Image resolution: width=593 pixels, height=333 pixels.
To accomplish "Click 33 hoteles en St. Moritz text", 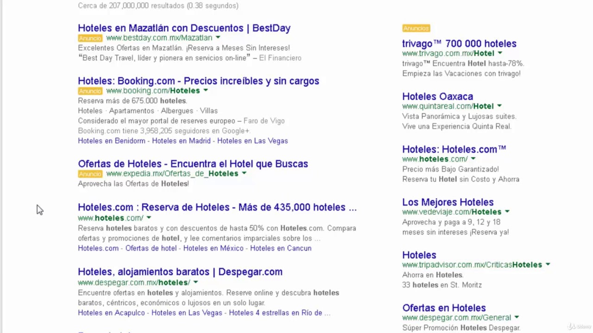I will (442, 285).
